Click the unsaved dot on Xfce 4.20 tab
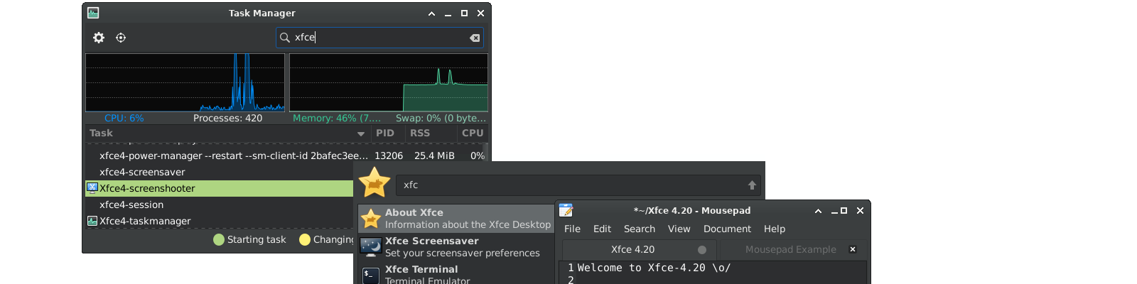Viewport: 1137px width, 284px height. click(702, 250)
